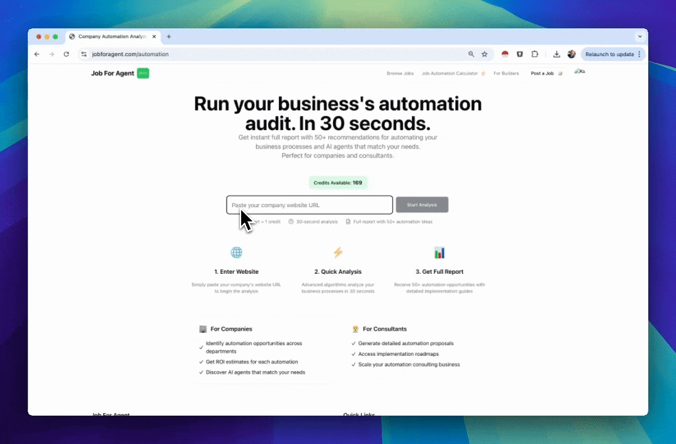Click '2. Quick Analysis' heading
The height and width of the screenshot is (444, 676).
[x=338, y=271]
